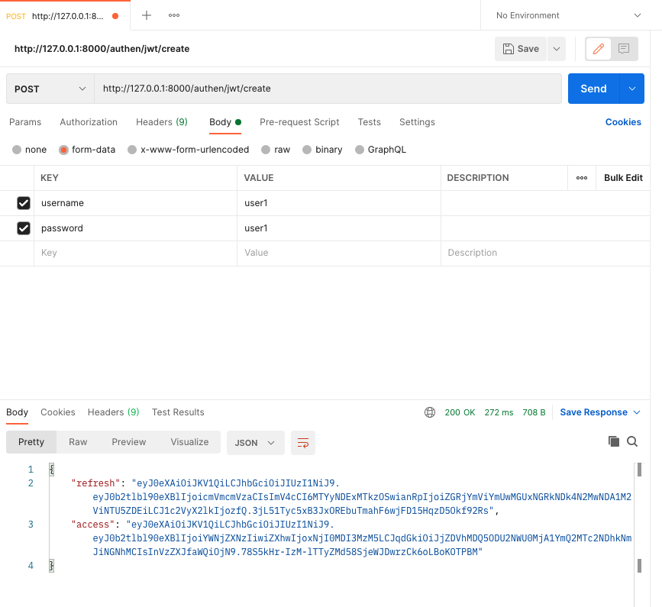The image size is (662, 607).
Task: Select Pretty response view
Action: tap(31, 442)
